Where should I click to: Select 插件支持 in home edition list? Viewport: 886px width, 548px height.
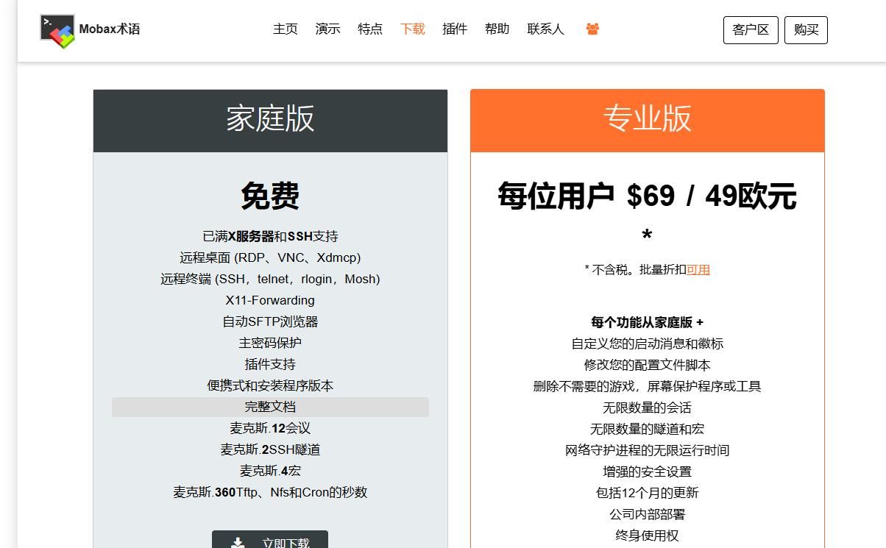270,364
